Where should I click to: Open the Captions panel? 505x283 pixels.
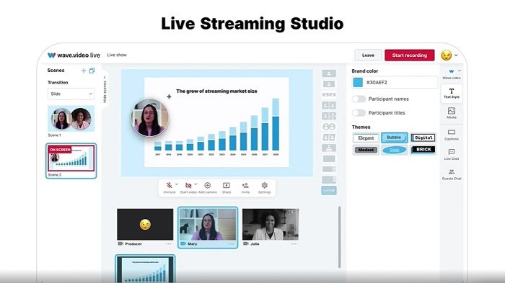[452, 135]
